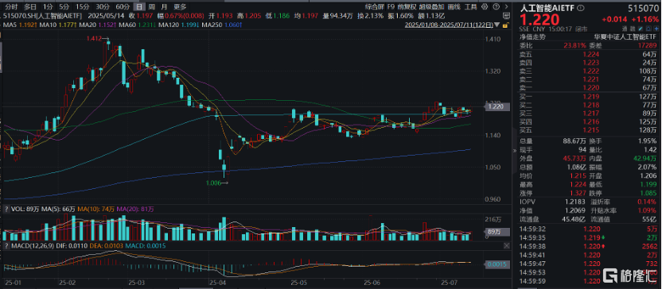Click the MA5 indicator label

point(10,25)
